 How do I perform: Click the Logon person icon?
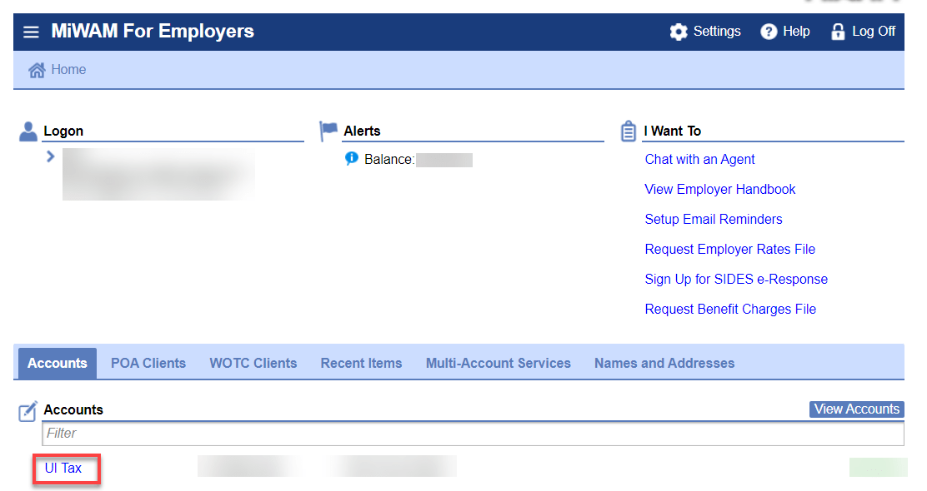(x=28, y=131)
